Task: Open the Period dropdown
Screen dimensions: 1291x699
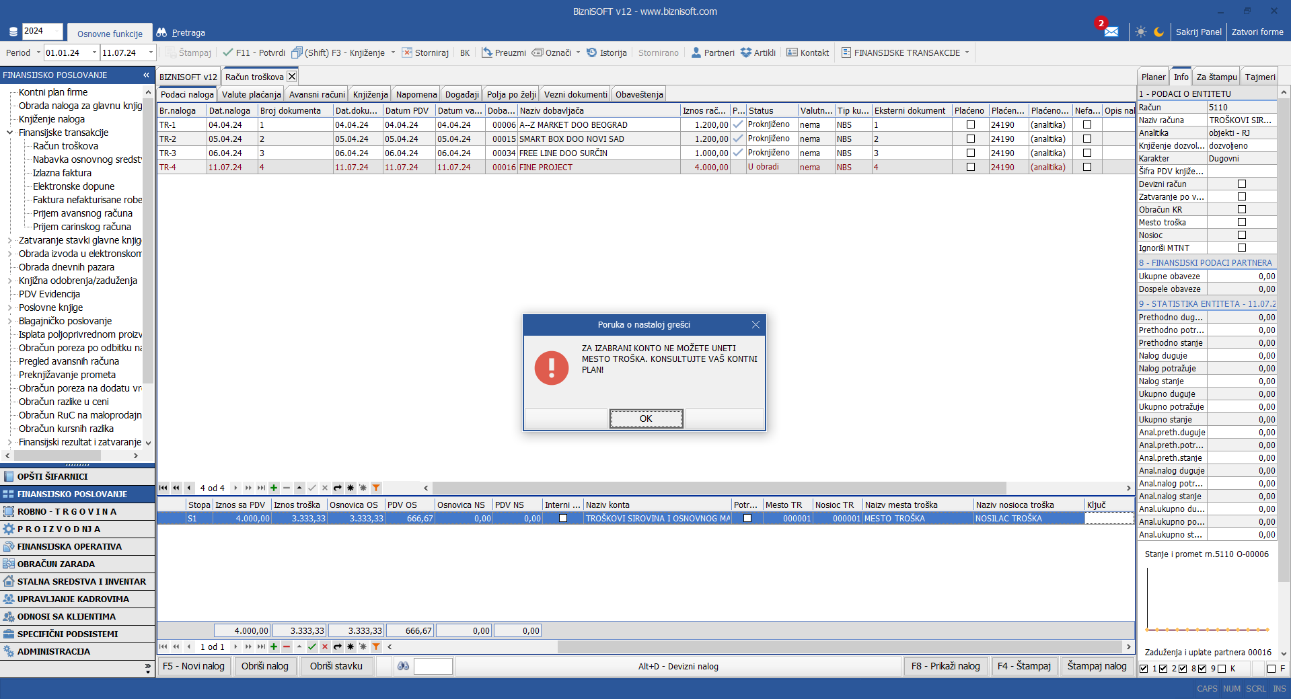Action: [38, 52]
